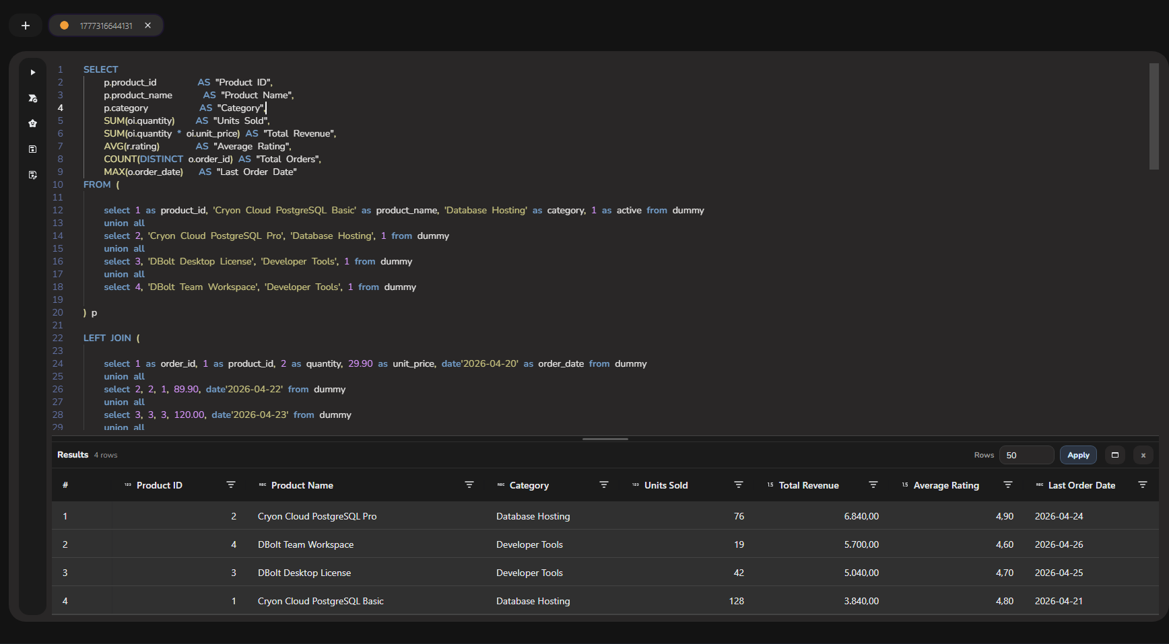The height and width of the screenshot is (644, 1169).
Task: Click Units Sold value '128'
Action: point(737,601)
